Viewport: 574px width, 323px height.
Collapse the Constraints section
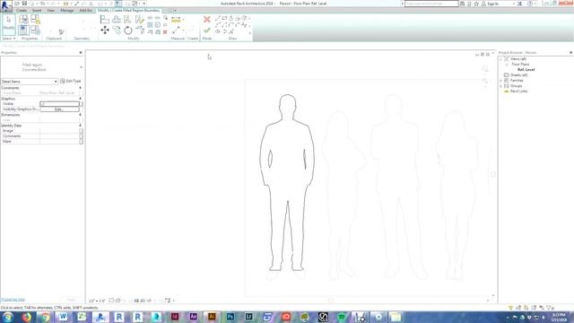(80, 88)
